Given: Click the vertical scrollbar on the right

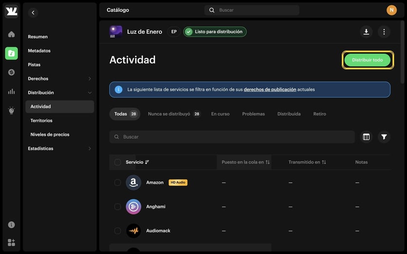Looking at the screenshot, I should 402,52.
